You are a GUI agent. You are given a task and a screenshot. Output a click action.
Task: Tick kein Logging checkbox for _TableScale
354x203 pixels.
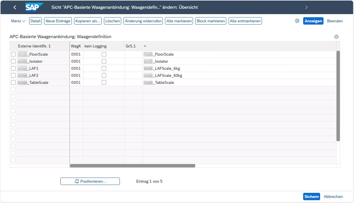[104, 82]
